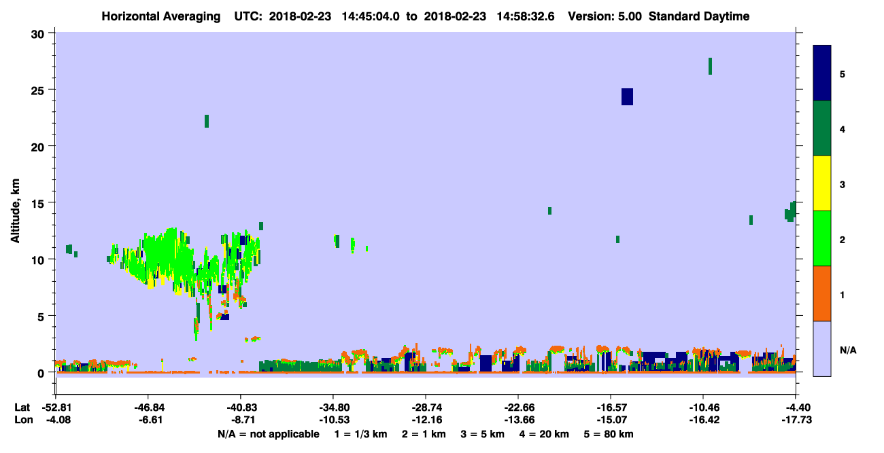Viewport: 884px width, 453px height.
Task: Click latitude value '-40.83'
Action: pyautogui.click(x=240, y=407)
